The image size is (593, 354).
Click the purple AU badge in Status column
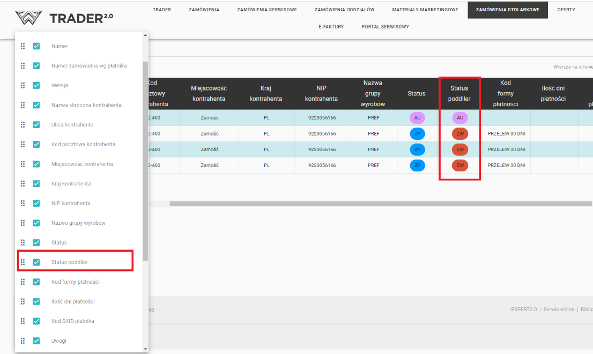tap(417, 118)
